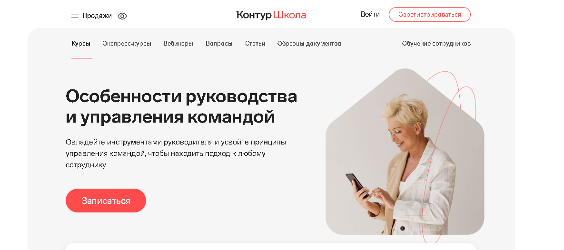Click the Обучение сотрудников link

tap(436, 43)
